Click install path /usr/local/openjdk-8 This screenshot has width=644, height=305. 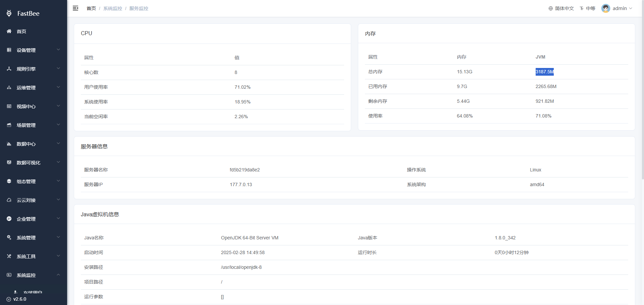(x=241, y=267)
